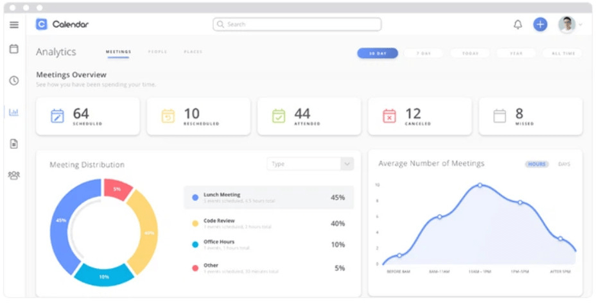Open the hamburger menu icon
Viewport: 601px width, 308px height.
(x=14, y=25)
